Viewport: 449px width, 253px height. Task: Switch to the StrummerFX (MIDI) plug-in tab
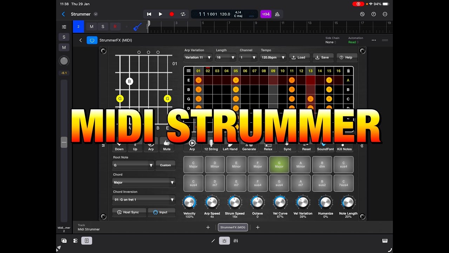tap(233, 227)
